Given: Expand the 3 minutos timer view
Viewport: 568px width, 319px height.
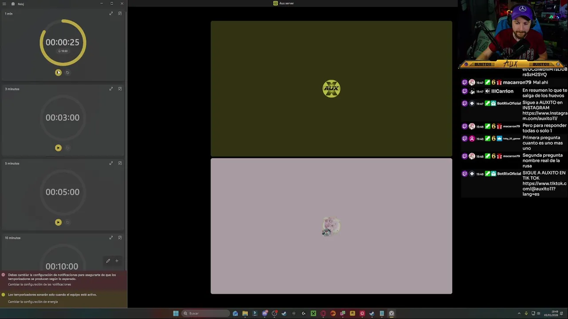Looking at the screenshot, I should pos(111,89).
